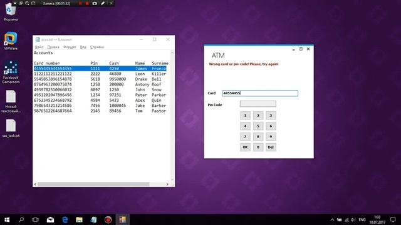This screenshot has height=225, width=401.
Task: Click pin value 5618 in Notepad
Action: [95, 79]
